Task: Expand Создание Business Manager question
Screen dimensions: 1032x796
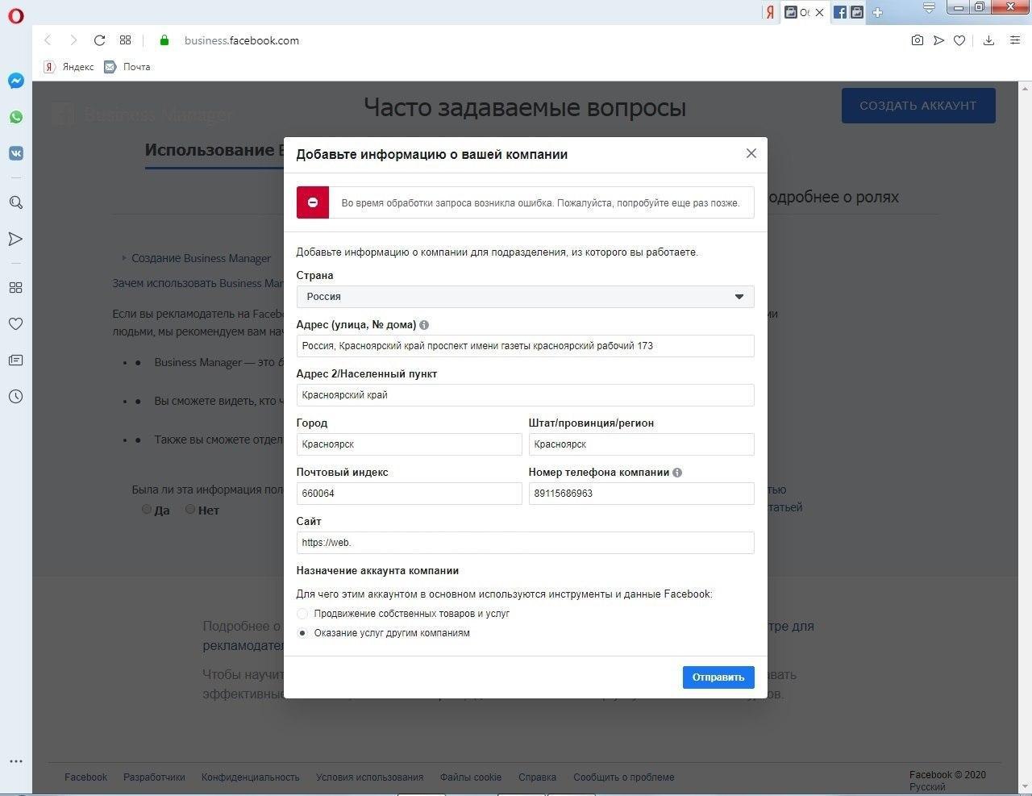Action: tap(201, 258)
